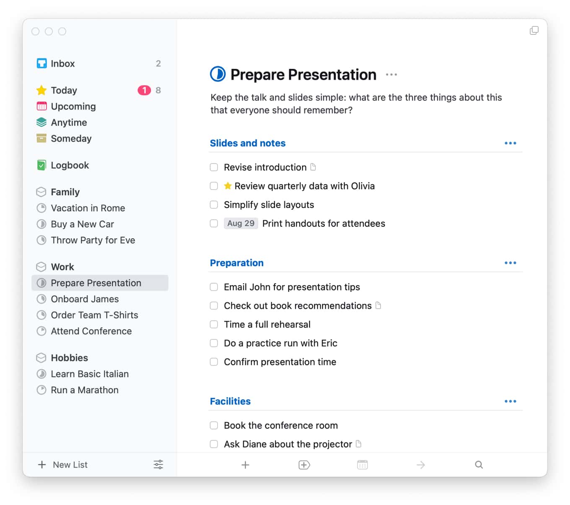The image size is (570, 505).
Task: Check off Revise introduction
Action: [x=214, y=167]
